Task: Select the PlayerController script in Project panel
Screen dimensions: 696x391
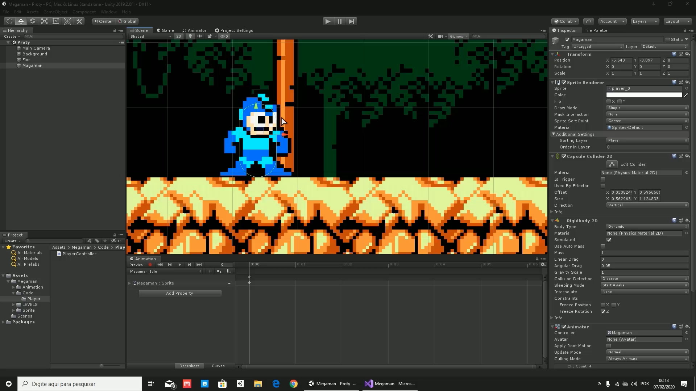Action: point(79,253)
